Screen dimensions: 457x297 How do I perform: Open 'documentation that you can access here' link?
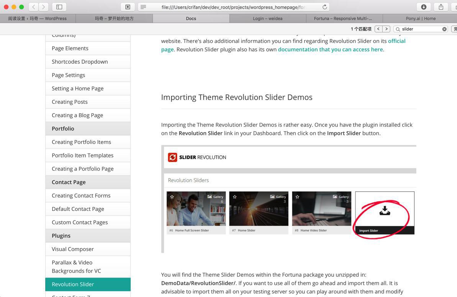(330, 49)
